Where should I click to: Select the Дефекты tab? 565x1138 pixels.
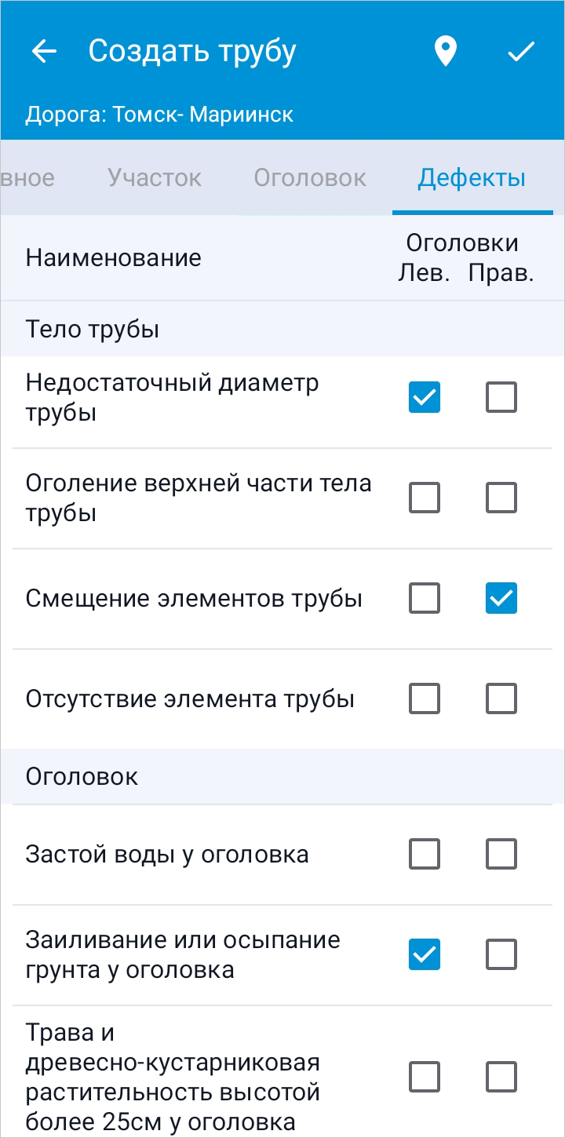(472, 177)
